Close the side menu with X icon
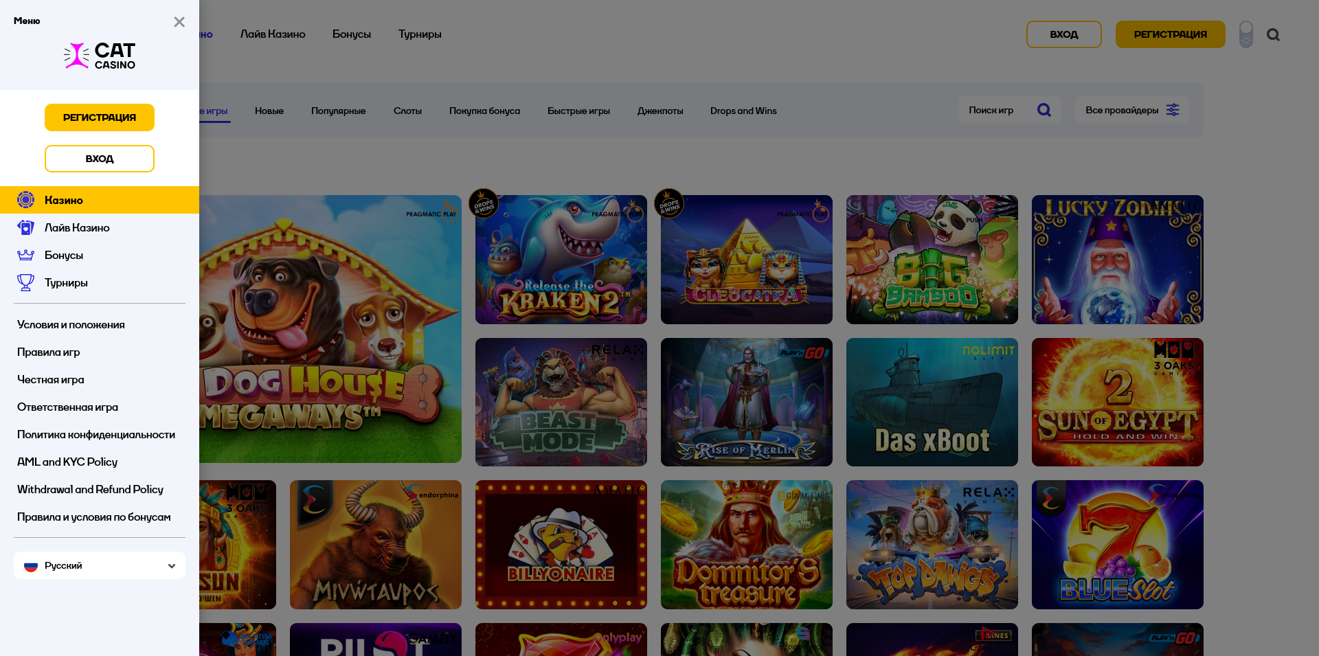Screen dimensions: 1319x656 (x=179, y=22)
